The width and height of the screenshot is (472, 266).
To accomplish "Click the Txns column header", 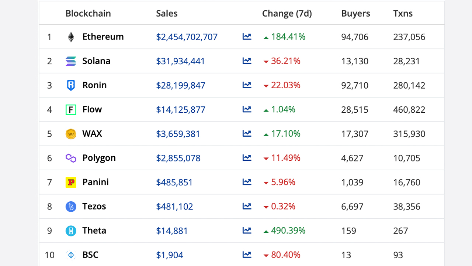I will (403, 13).
